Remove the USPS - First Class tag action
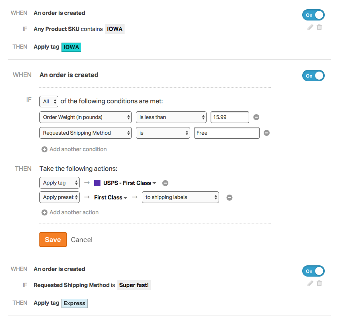Viewport: 340px width, 316px height. pos(165,183)
